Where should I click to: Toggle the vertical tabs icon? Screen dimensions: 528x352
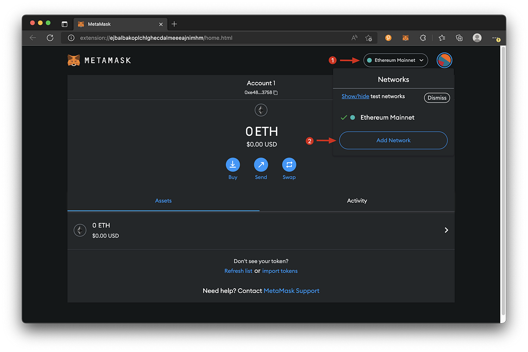64,24
